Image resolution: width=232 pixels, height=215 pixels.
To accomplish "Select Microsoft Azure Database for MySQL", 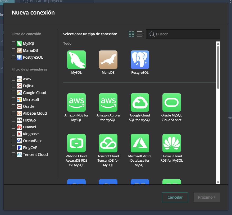I will [140, 143].
